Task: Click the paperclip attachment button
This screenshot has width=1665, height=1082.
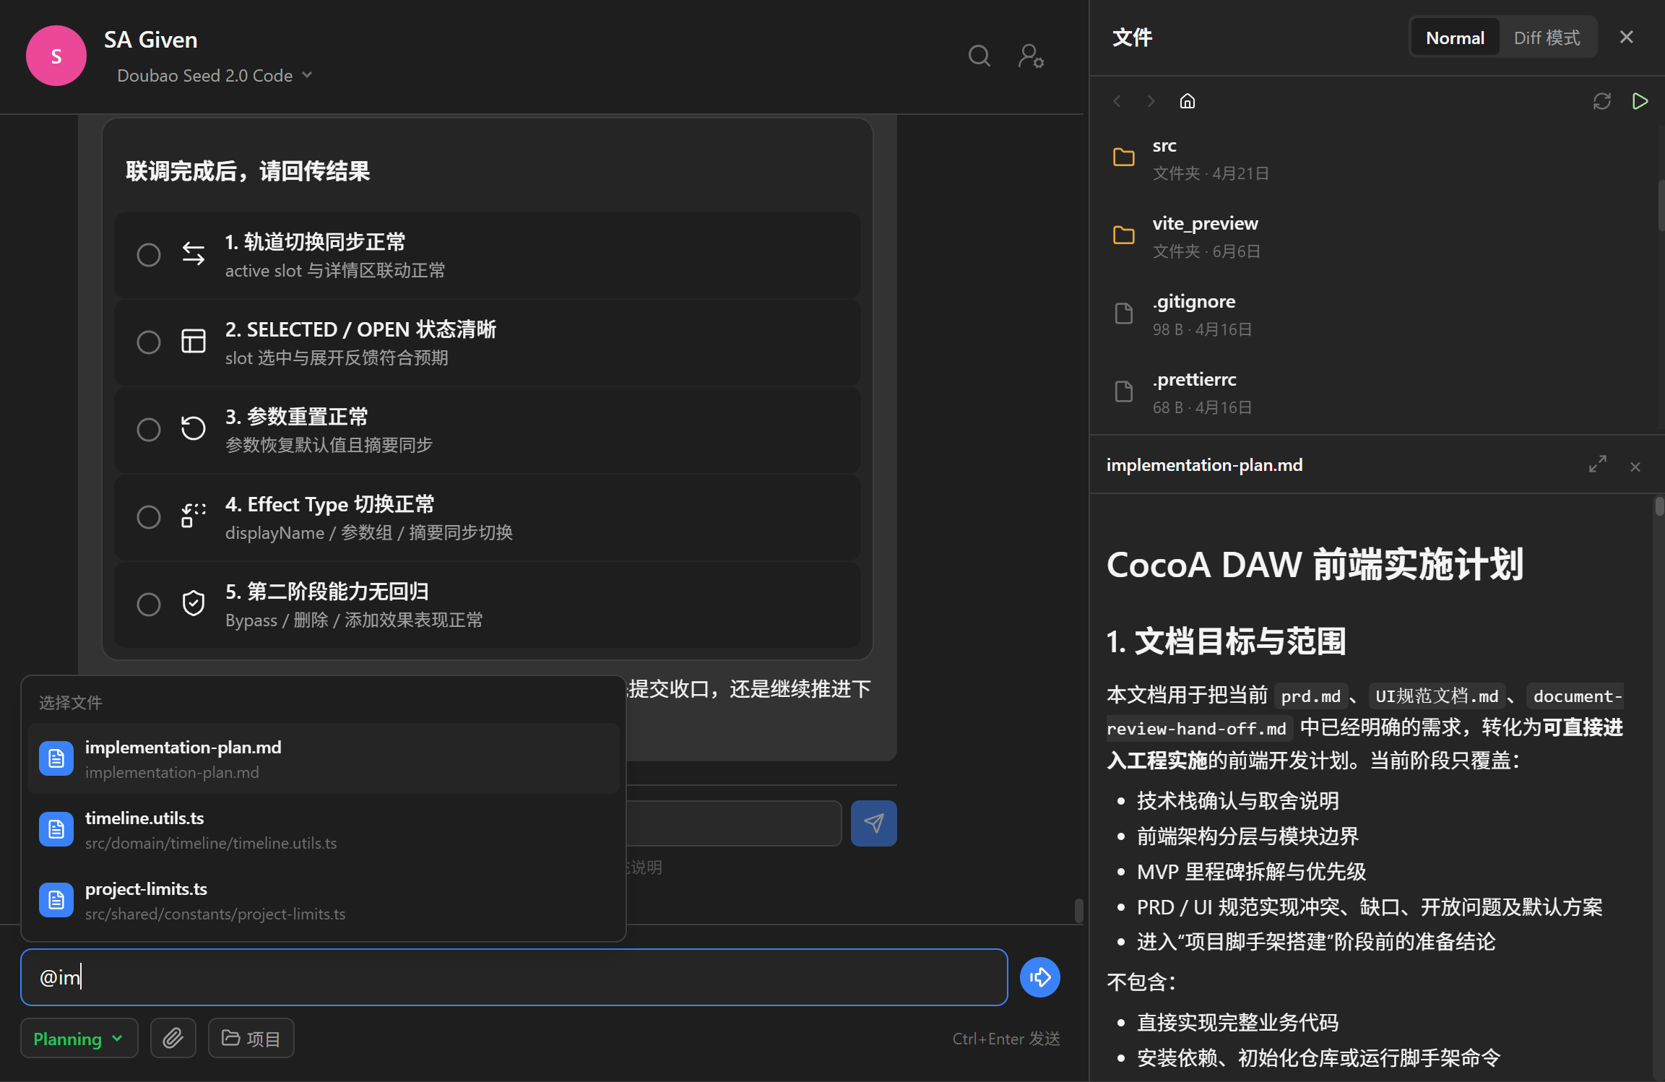Action: pyautogui.click(x=173, y=1039)
